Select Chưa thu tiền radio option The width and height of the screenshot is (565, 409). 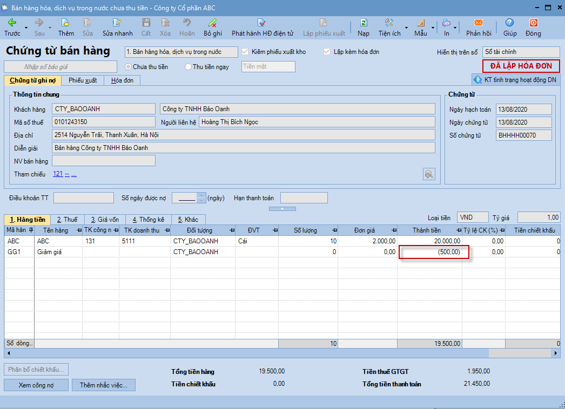pos(128,67)
